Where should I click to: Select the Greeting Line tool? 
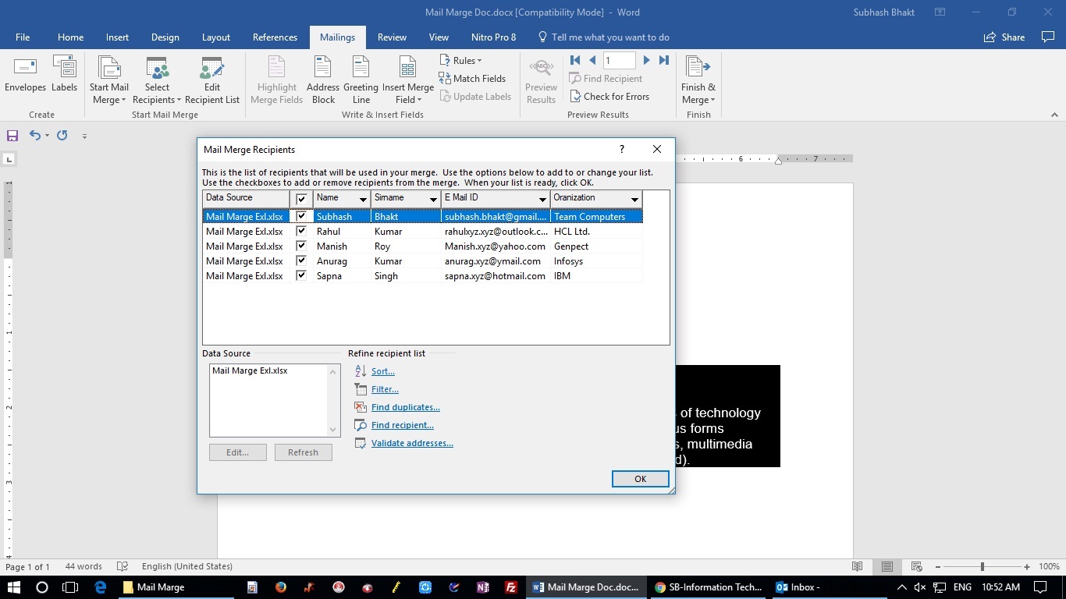(361, 79)
